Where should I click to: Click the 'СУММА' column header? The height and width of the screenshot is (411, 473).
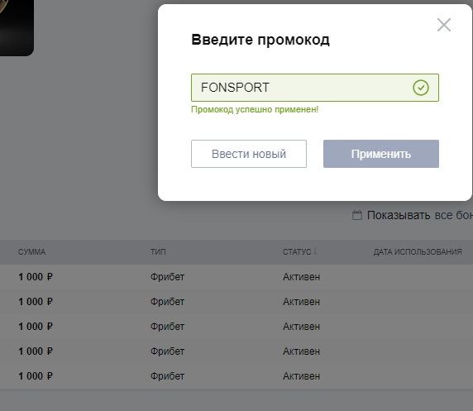point(31,252)
